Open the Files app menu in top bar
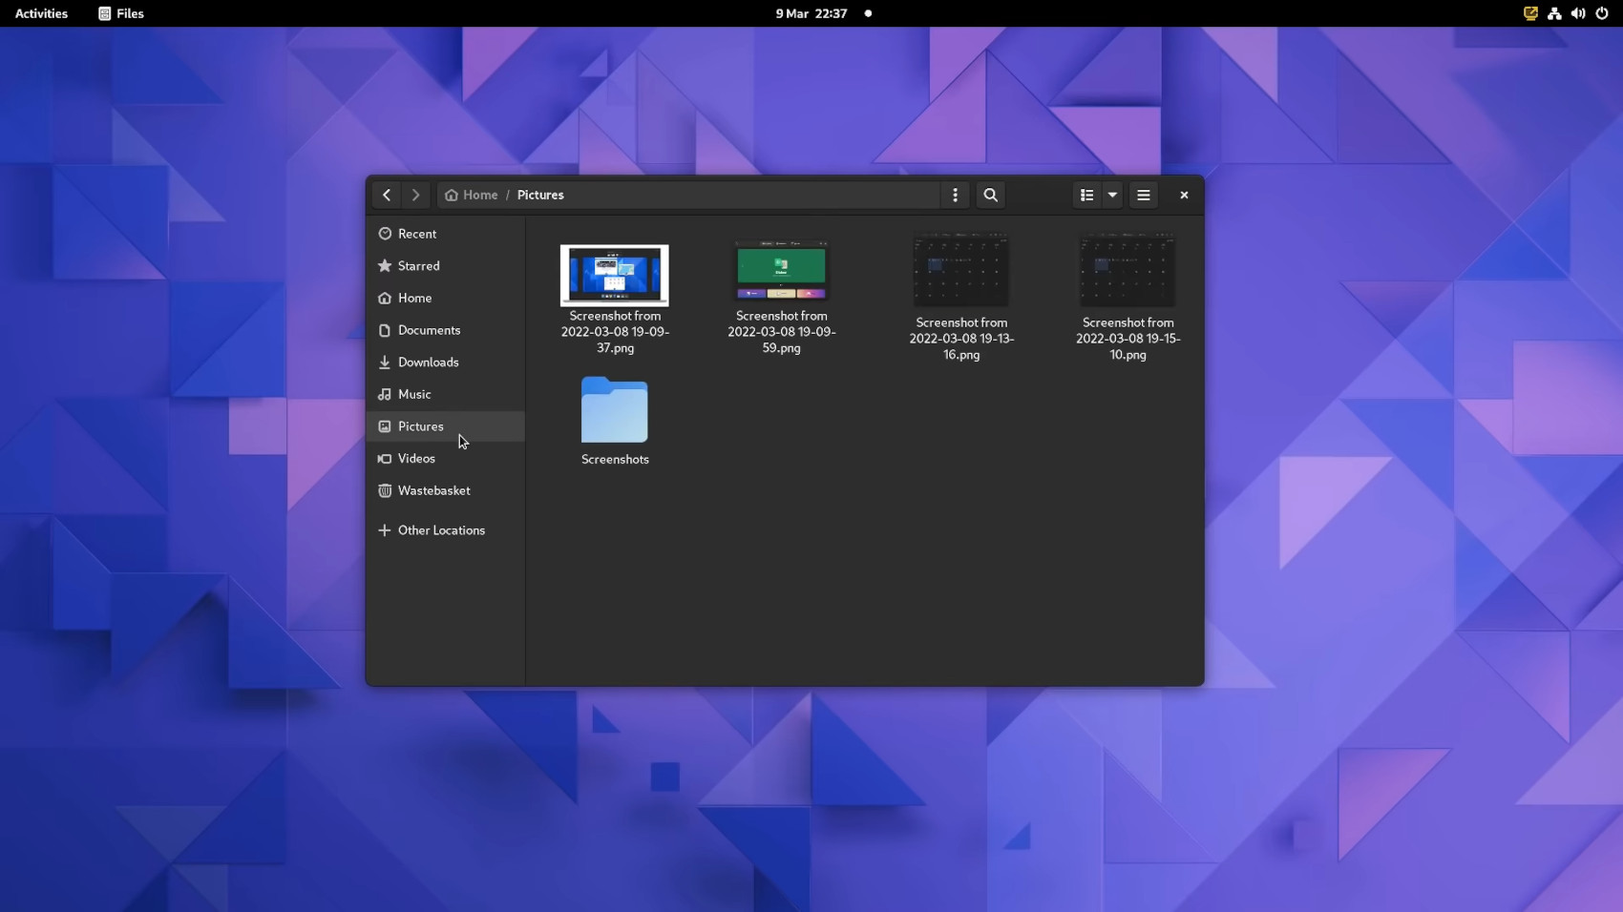This screenshot has height=912, width=1623. 121,13
